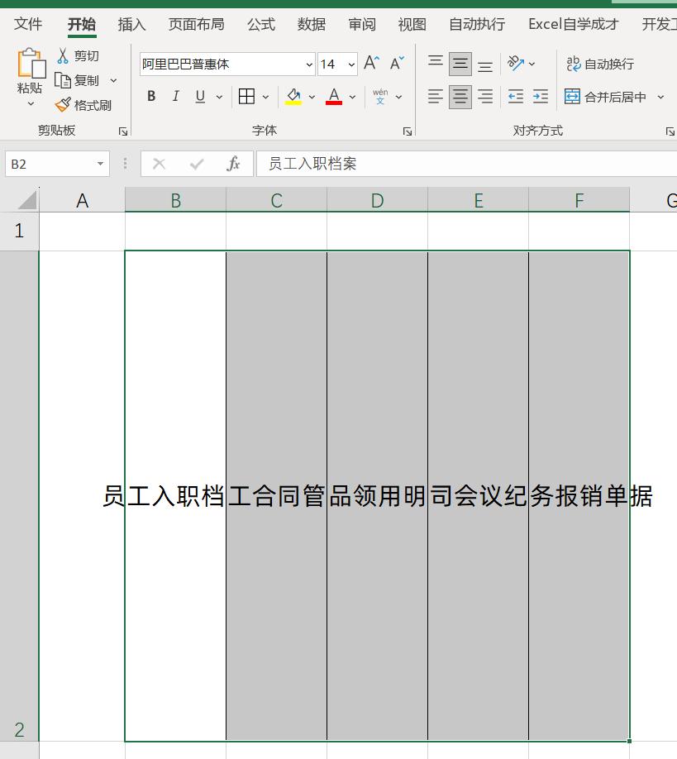677x759 pixels.
Task: Toggle 合并后居中 merge and center
Action: 605,97
